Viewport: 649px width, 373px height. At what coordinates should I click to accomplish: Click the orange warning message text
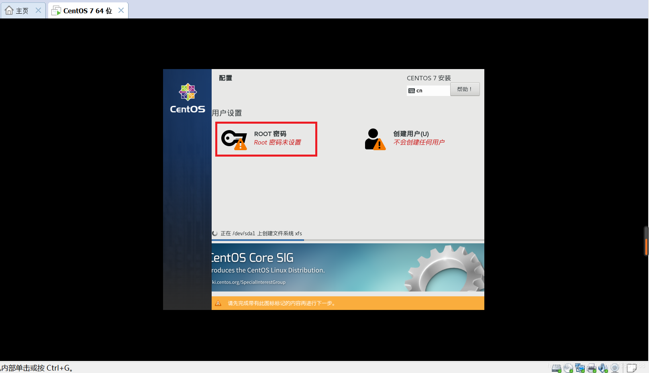pyautogui.click(x=282, y=303)
